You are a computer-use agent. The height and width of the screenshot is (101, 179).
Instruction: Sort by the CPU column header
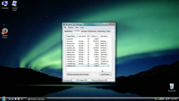click(88, 36)
